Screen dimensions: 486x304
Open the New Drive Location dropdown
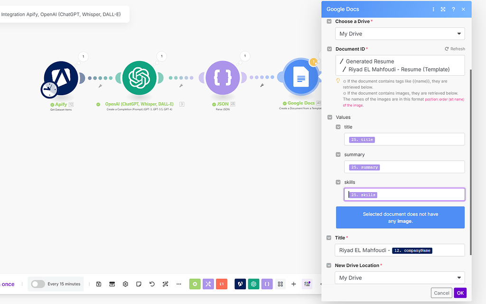point(400,277)
